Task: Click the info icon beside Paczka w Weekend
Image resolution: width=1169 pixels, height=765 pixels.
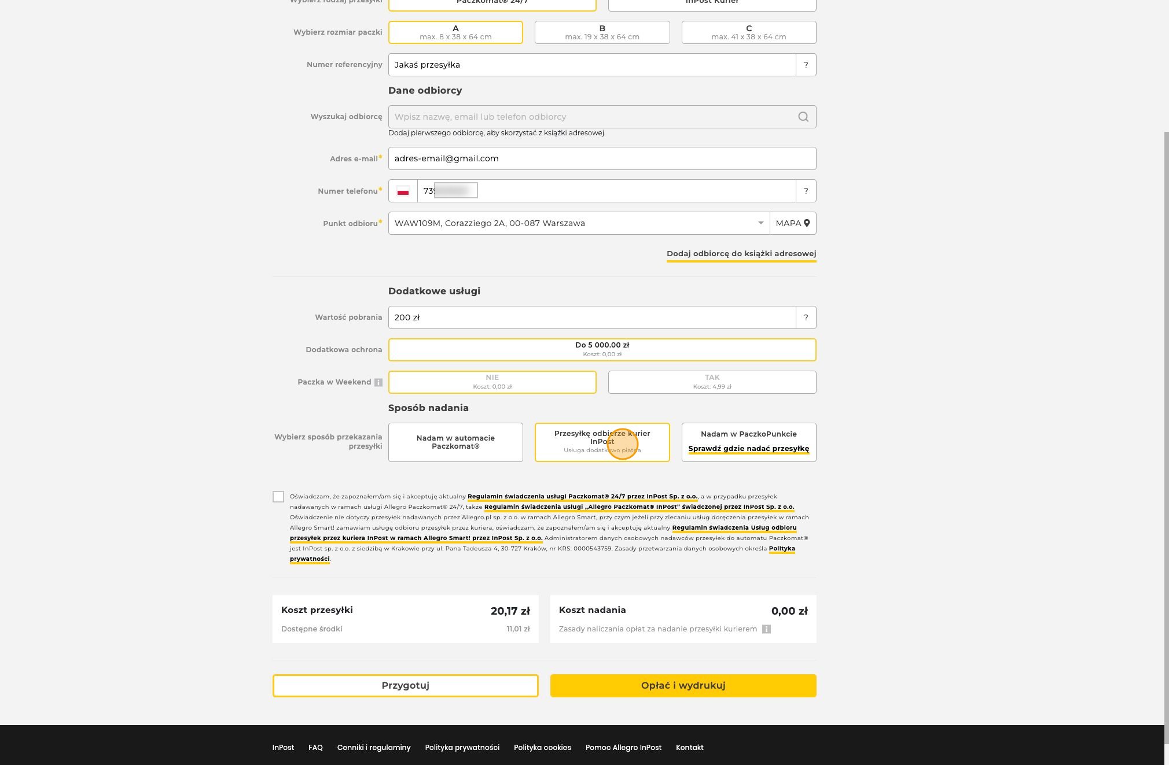Action: pyautogui.click(x=378, y=382)
